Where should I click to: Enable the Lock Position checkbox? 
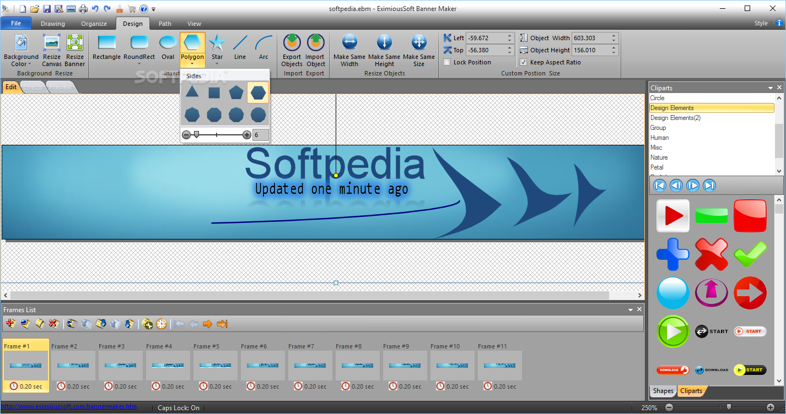(x=447, y=62)
